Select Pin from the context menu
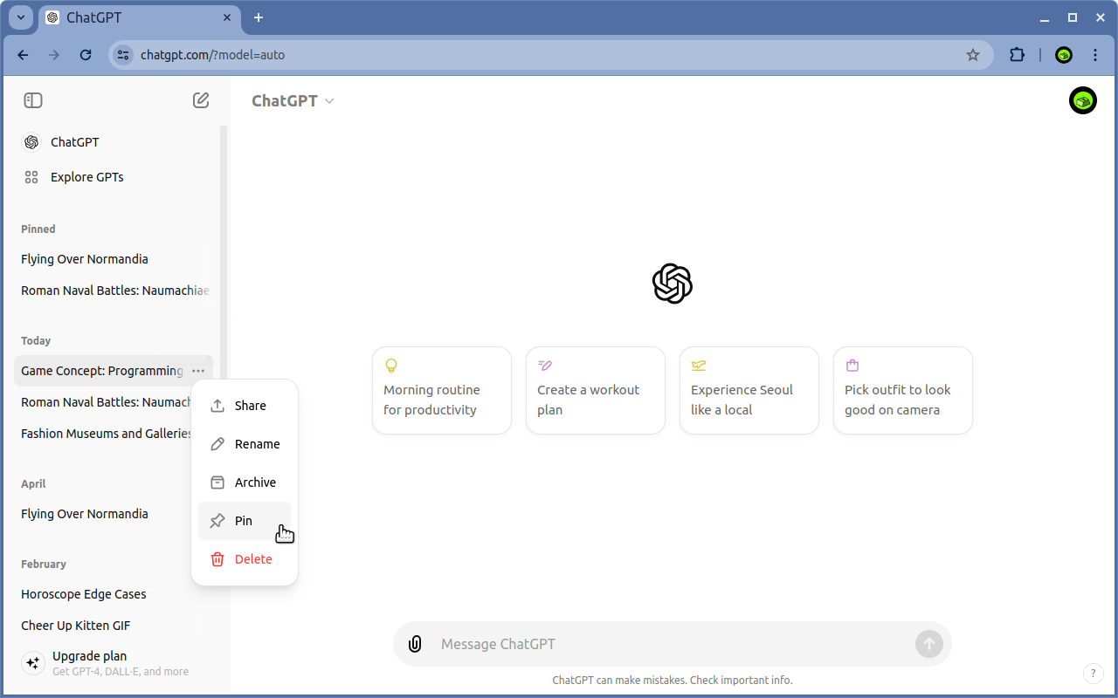Viewport: 1118px width, 698px height. pos(245,521)
